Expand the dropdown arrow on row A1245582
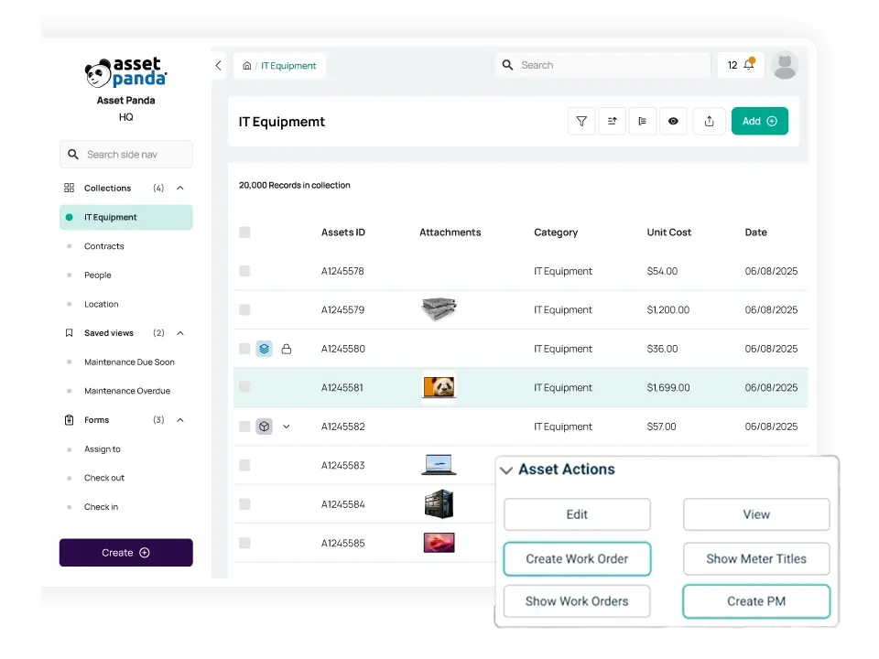Image resolution: width=879 pixels, height=659 pixels. pyautogui.click(x=287, y=427)
